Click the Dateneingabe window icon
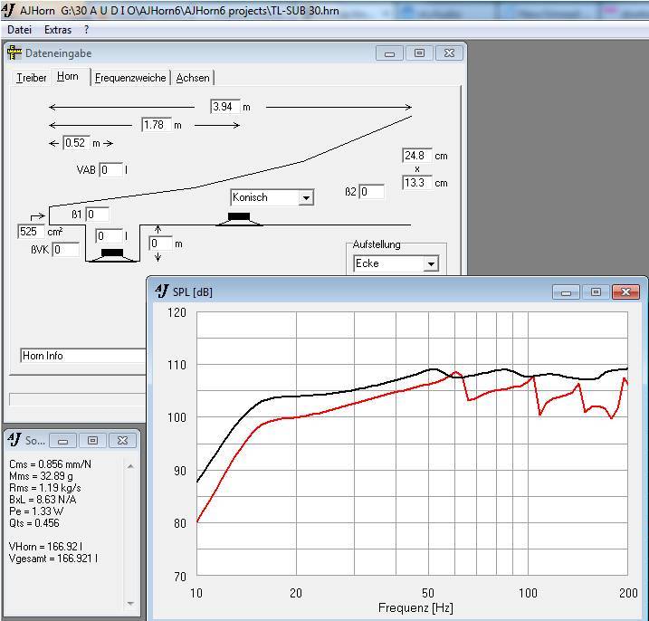 click(14, 53)
